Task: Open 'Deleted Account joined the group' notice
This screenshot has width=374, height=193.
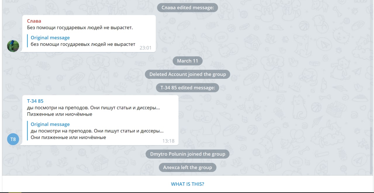Action: (x=188, y=74)
